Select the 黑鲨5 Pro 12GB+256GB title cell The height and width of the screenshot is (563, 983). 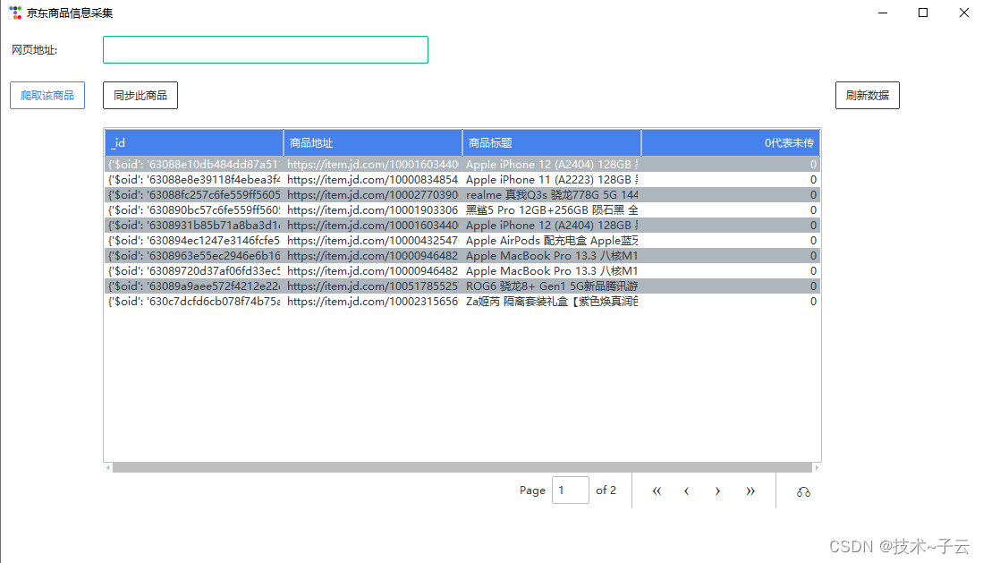click(x=552, y=210)
